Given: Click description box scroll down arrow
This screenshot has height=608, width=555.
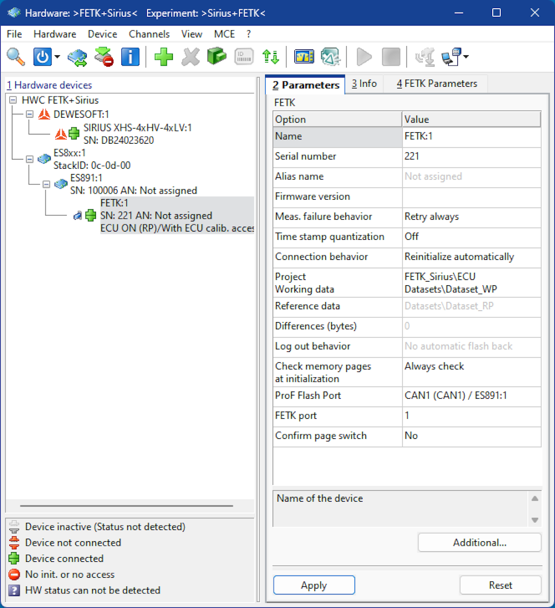Looking at the screenshot, I should 535,520.
